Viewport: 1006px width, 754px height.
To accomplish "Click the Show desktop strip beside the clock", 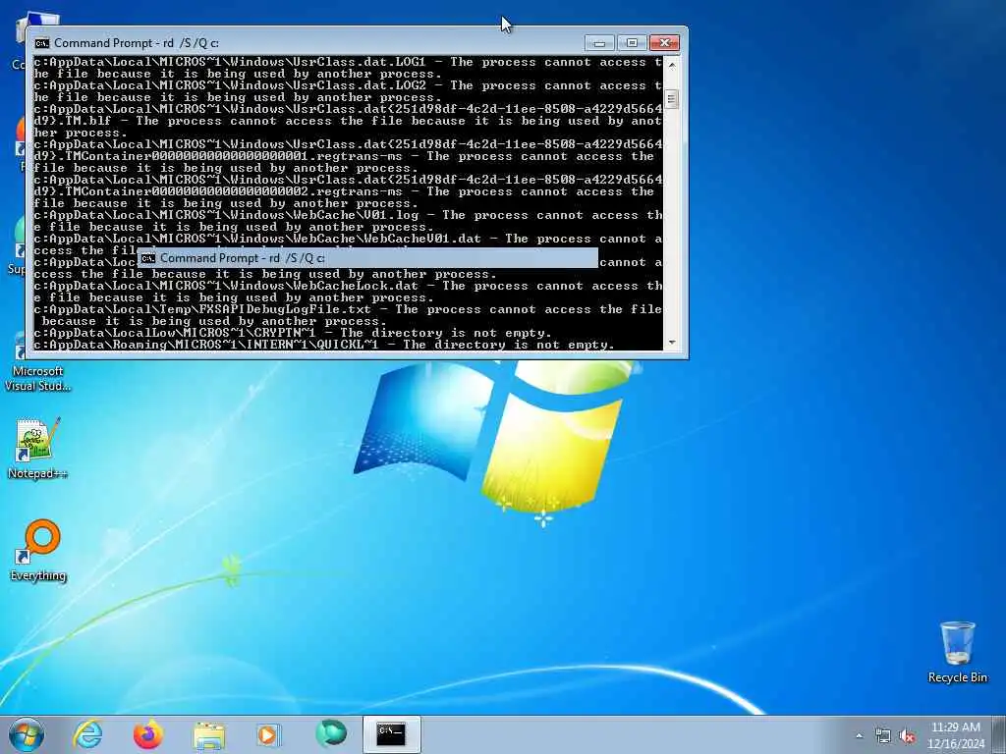I will pyautogui.click(x=999, y=735).
